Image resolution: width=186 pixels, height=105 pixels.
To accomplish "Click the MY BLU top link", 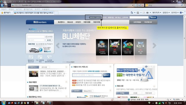I will [x=118, y=17].
